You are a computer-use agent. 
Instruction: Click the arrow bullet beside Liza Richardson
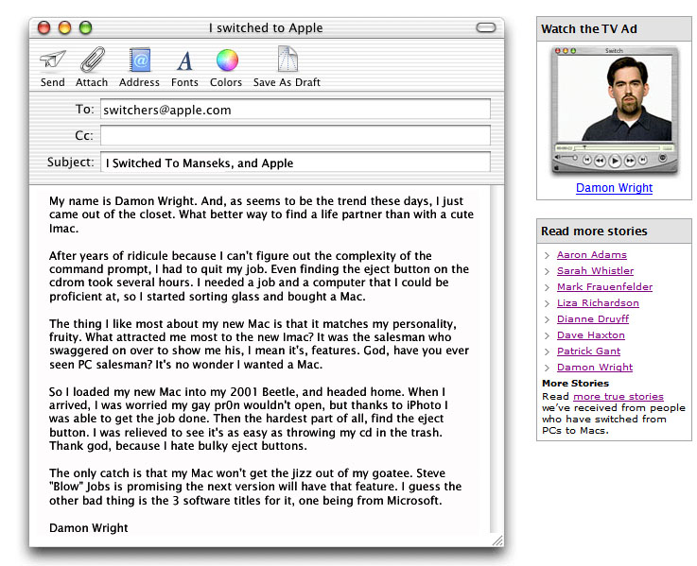tap(548, 303)
